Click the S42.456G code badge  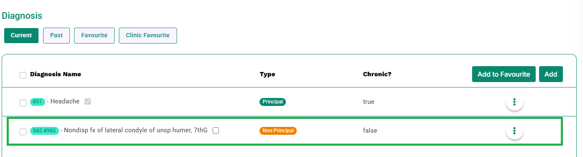point(44,131)
